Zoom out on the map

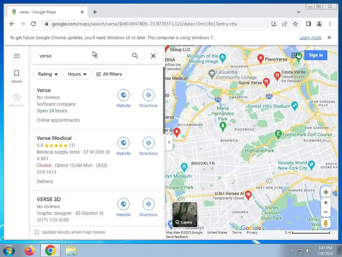point(326,212)
